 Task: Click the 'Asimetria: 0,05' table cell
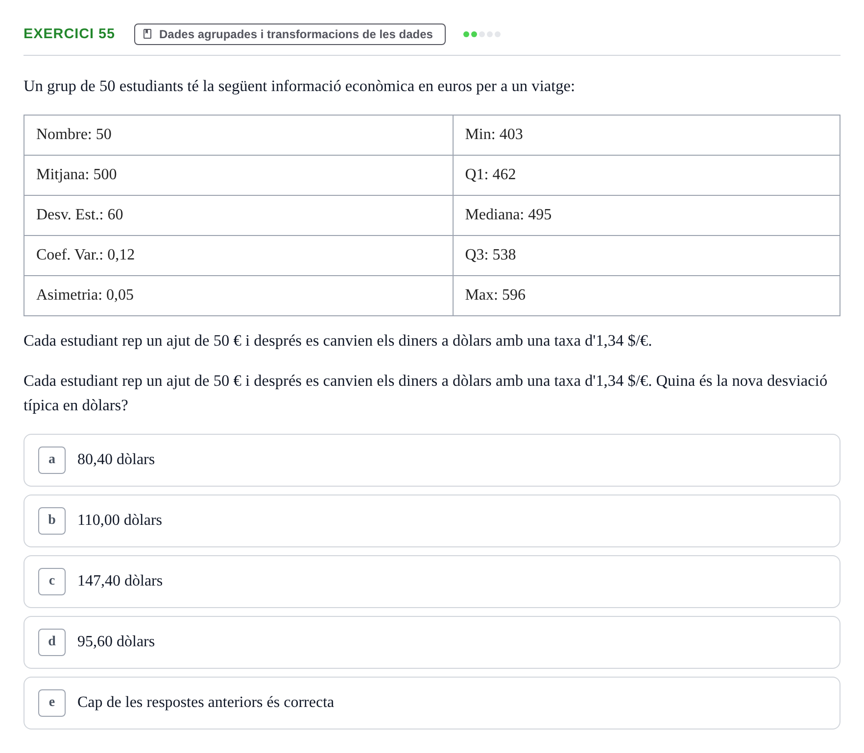click(x=239, y=296)
